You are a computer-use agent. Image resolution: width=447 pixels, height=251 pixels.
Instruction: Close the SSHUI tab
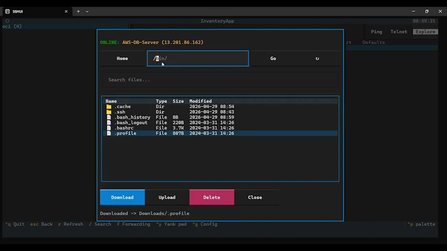[x=66, y=11]
